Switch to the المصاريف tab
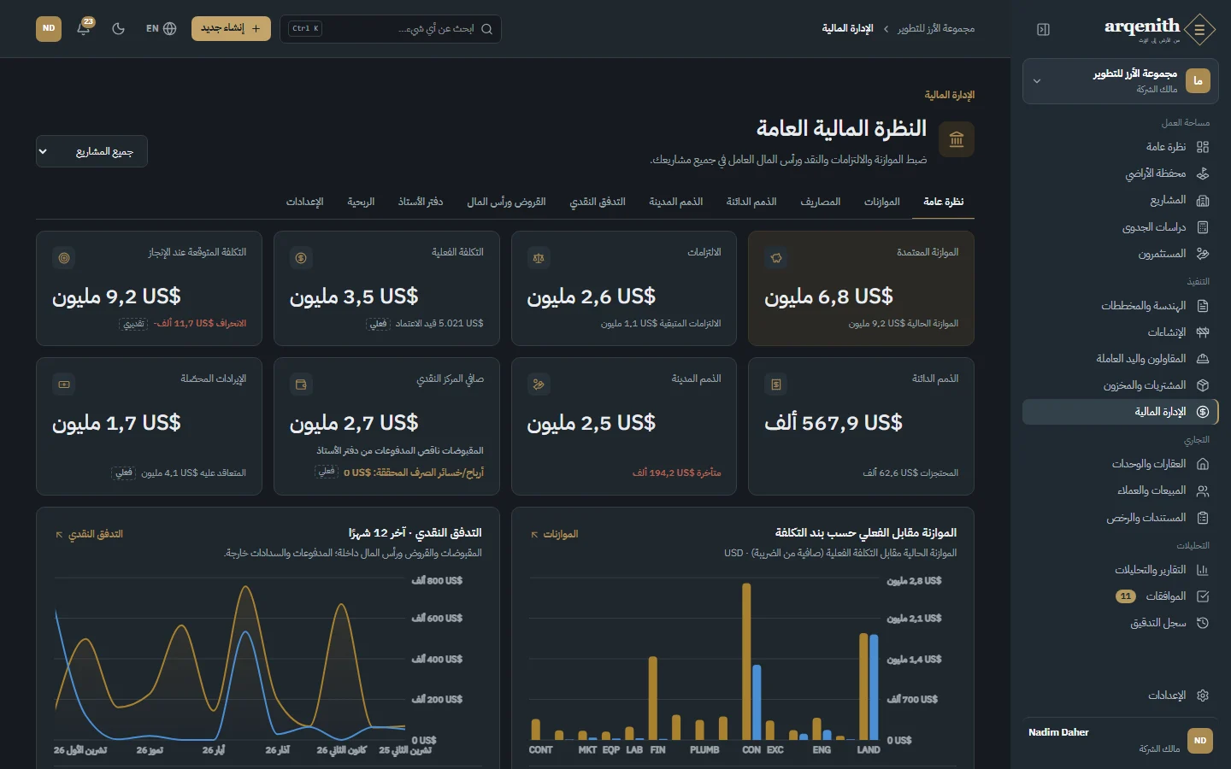Viewport: 1231px width, 769px height. point(820,202)
